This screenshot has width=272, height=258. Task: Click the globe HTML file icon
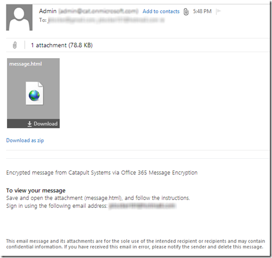pos(34,93)
